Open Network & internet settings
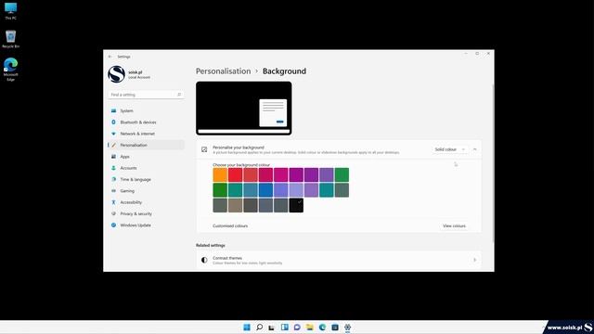This screenshot has height=334, width=594. point(146,134)
